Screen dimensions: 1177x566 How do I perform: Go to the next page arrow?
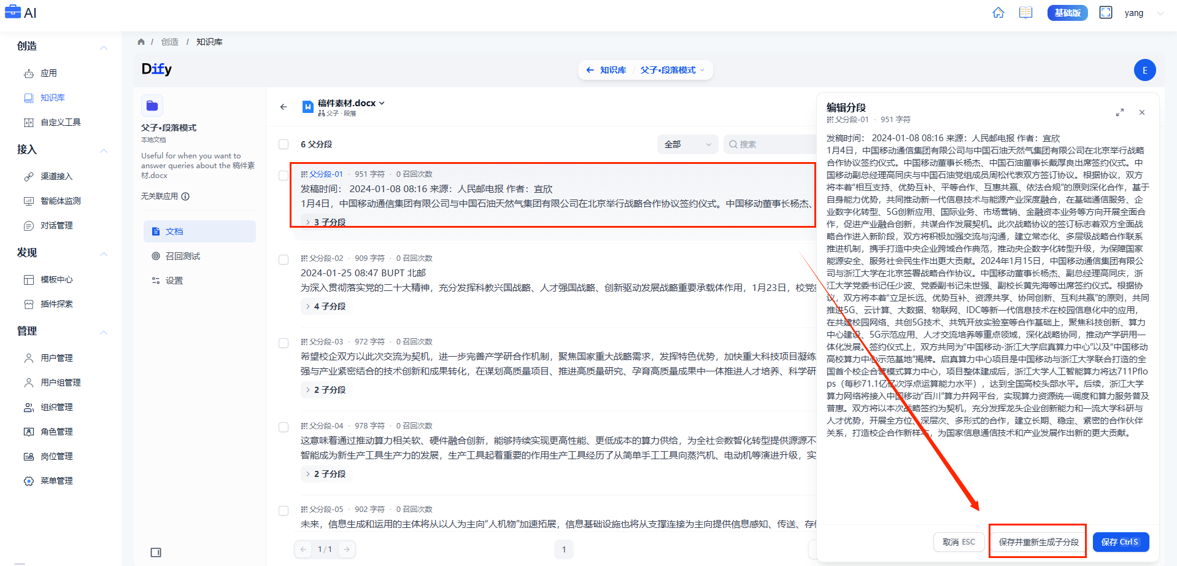click(347, 549)
